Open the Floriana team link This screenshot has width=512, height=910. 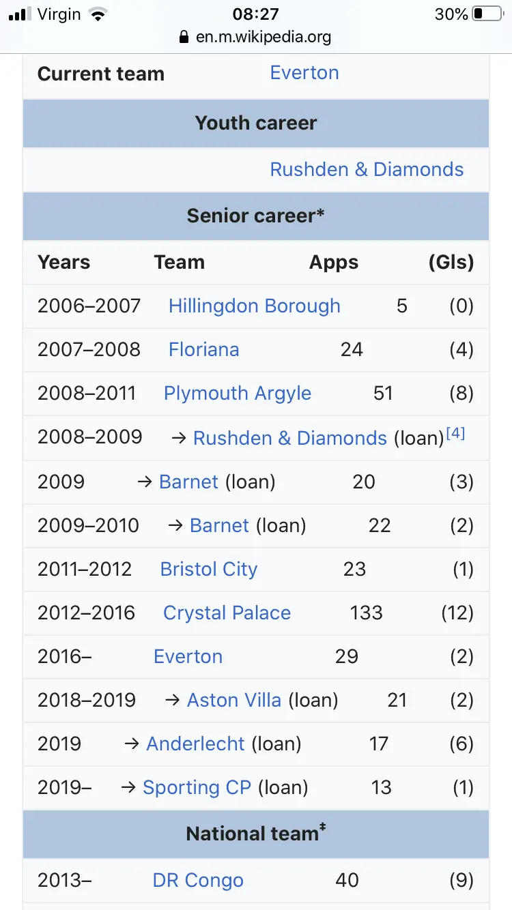point(203,350)
